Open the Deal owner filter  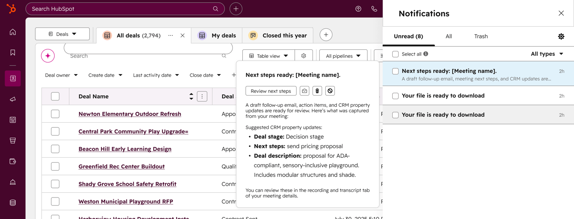[x=61, y=75]
